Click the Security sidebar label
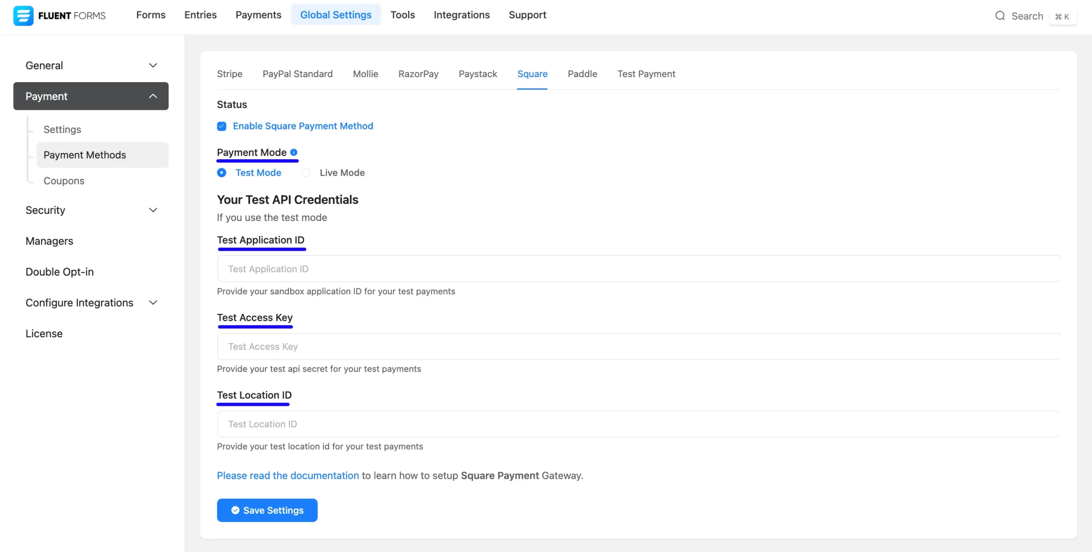 coord(45,210)
